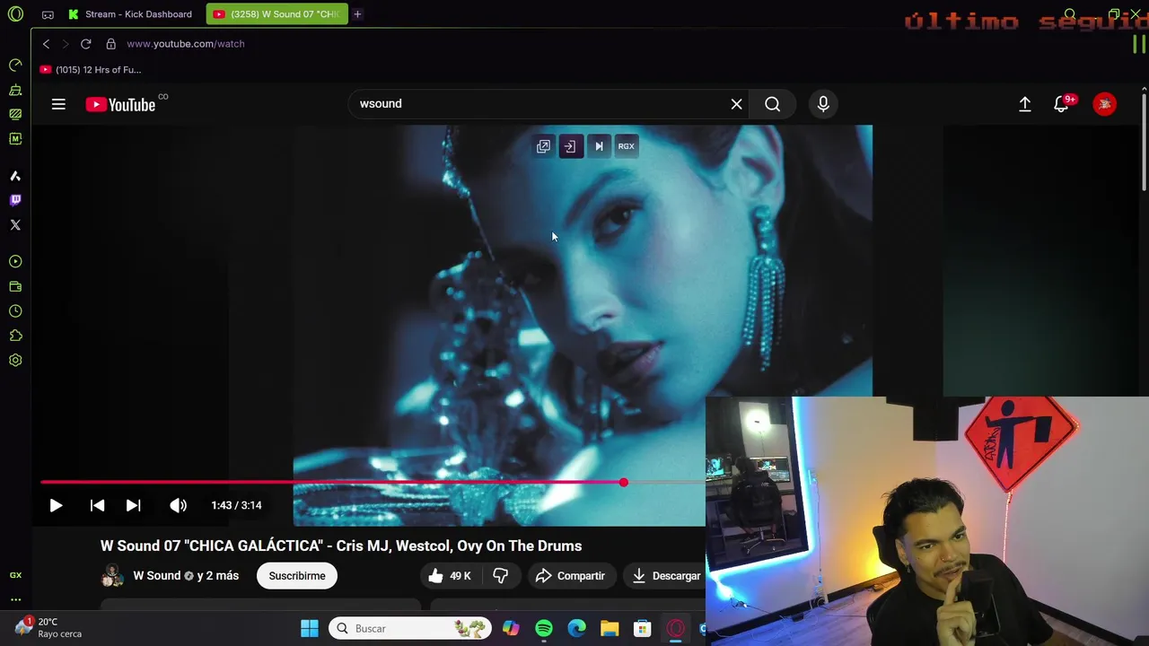Reload the YouTube page
The width and height of the screenshot is (1149, 646).
point(85,44)
